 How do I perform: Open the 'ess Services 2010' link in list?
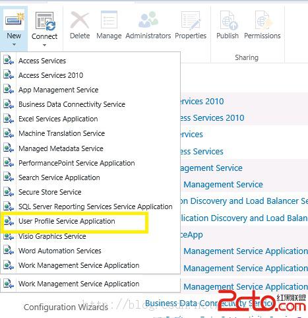pos(212,118)
